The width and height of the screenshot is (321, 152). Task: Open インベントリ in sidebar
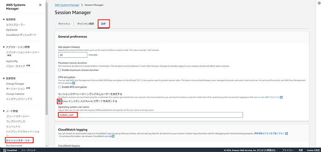(x=13, y=126)
